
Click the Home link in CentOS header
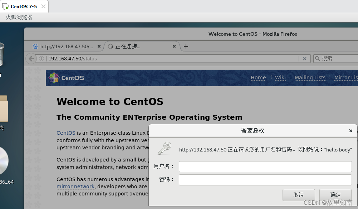pos(258,78)
